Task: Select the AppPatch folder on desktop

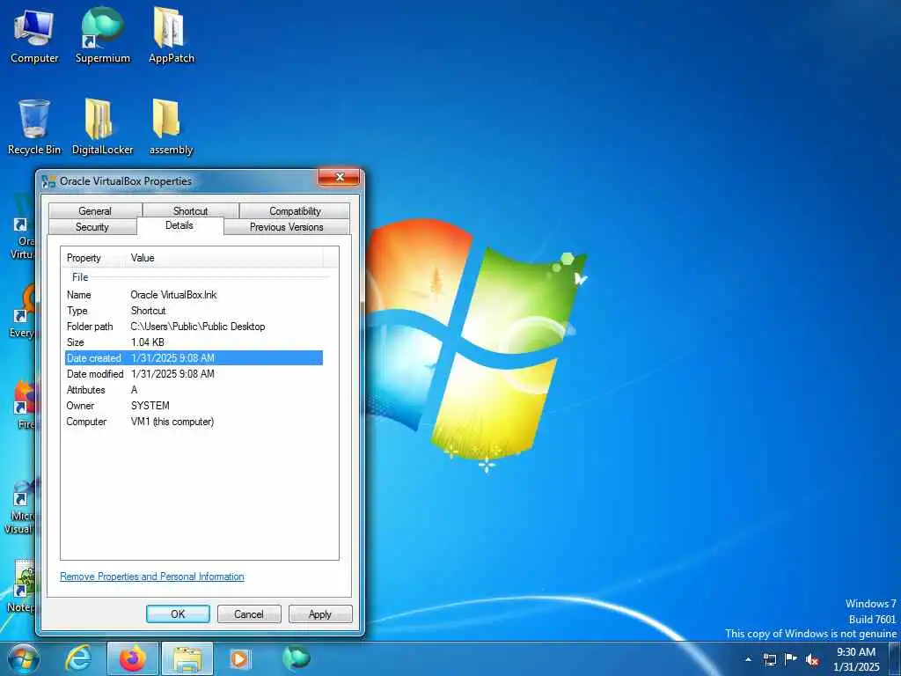Action: [171, 35]
